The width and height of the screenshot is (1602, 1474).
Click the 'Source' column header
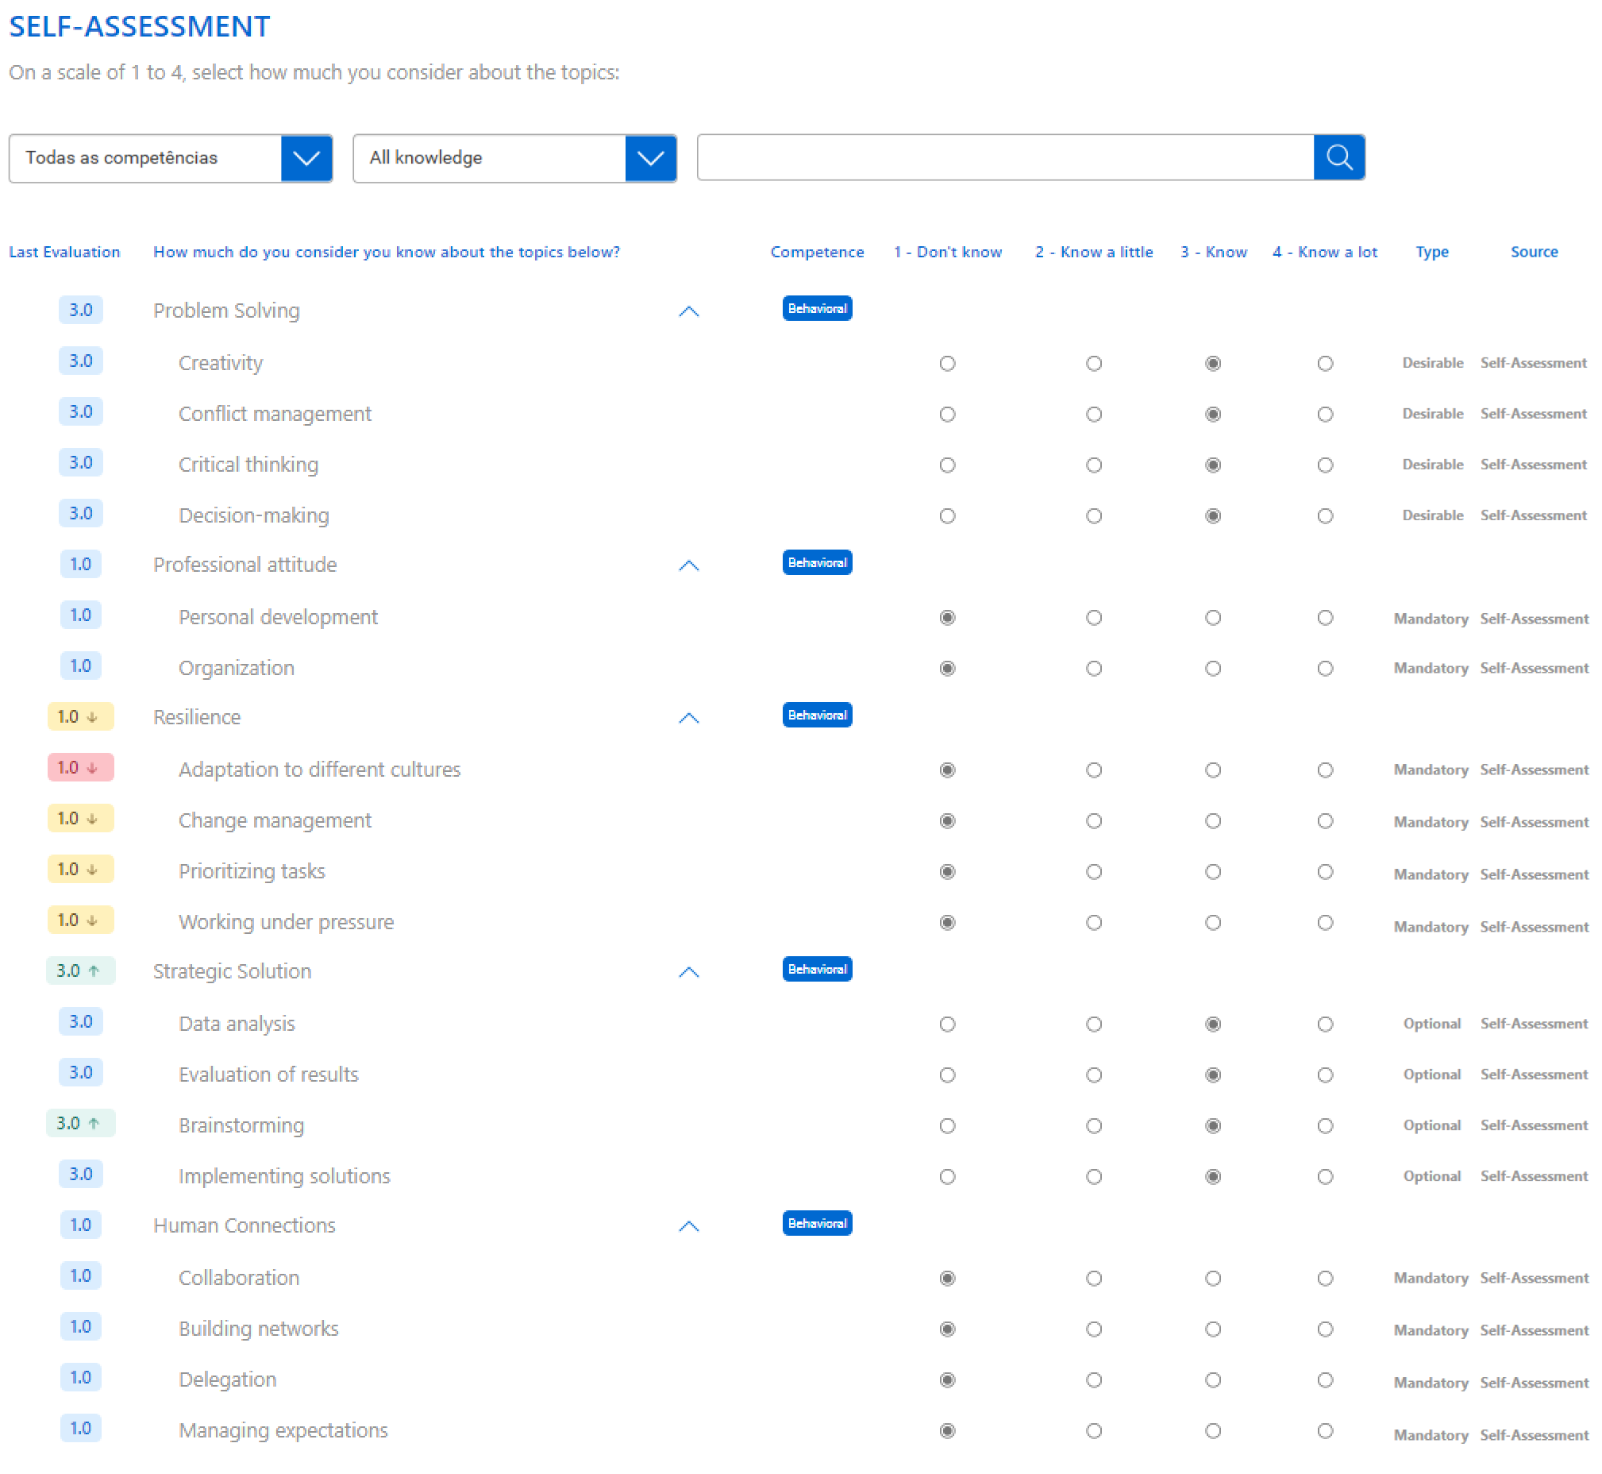click(x=1534, y=252)
